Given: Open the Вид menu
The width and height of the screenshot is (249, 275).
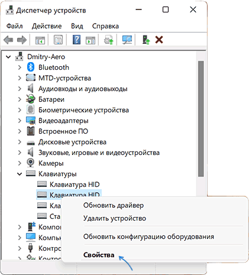Looking at the screenshot, I should click(77, 26).
